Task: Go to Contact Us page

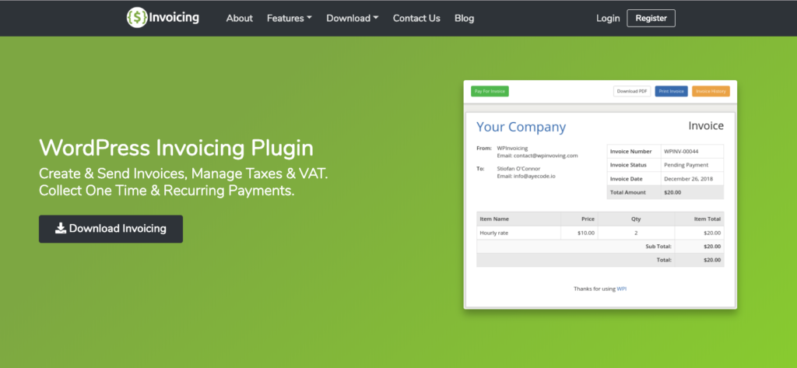Action: (416, 19)
